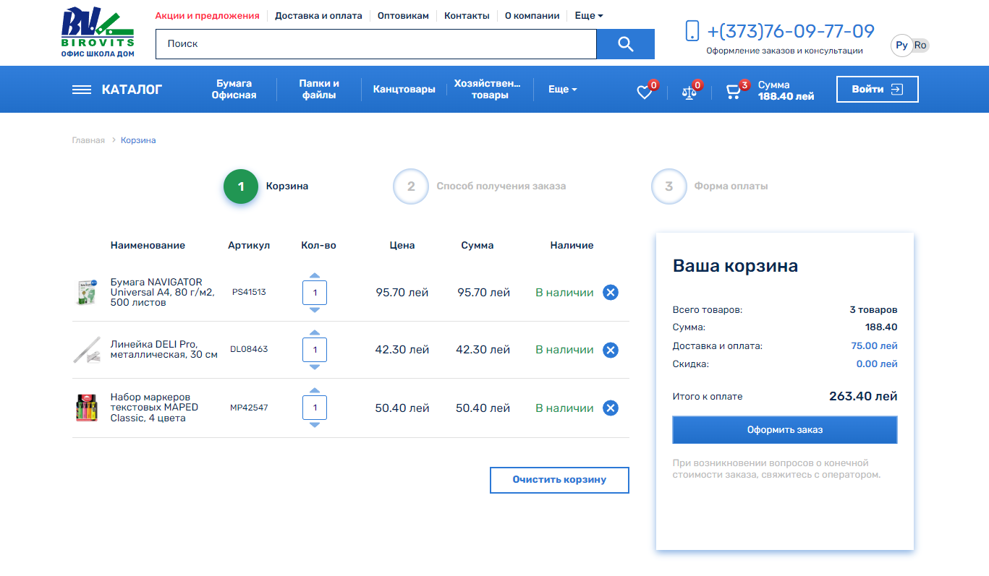Click Оформить заказ button

(x=785, y=430)
